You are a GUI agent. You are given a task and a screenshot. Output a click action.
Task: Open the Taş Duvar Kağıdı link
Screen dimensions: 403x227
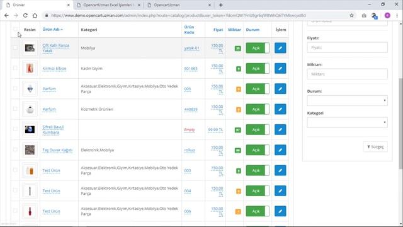57,150
